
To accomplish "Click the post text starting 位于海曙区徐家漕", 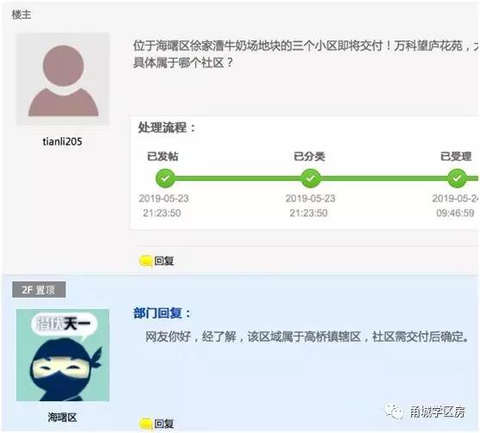I will (x=305, y=46).
